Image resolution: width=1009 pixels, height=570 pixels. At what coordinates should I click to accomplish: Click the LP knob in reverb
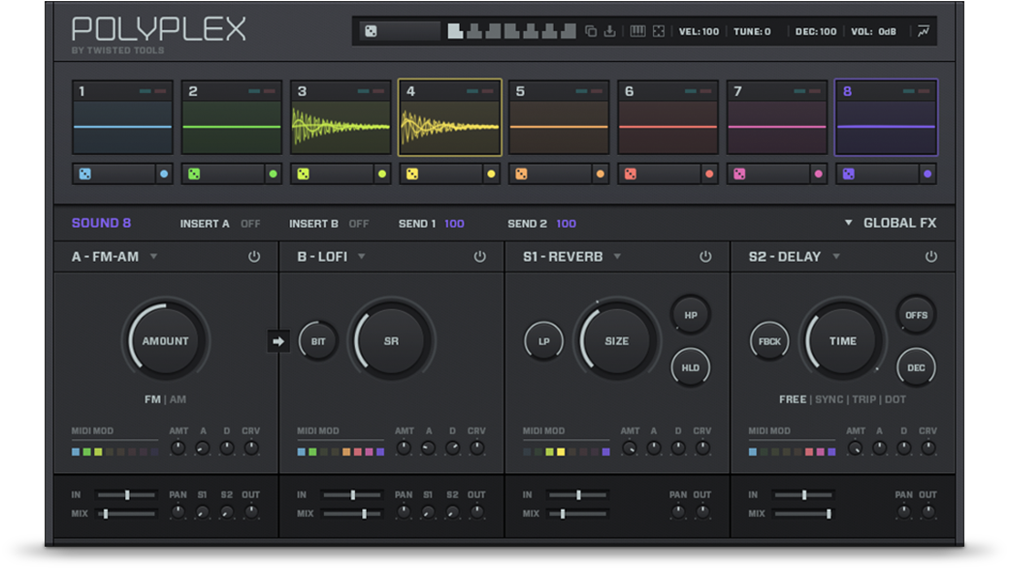pos(543,341)
